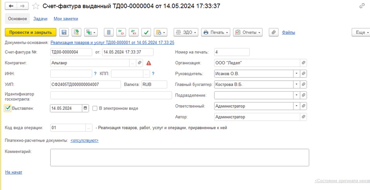Expand the ЭДО dropdown menu

(x=186, y=32)
